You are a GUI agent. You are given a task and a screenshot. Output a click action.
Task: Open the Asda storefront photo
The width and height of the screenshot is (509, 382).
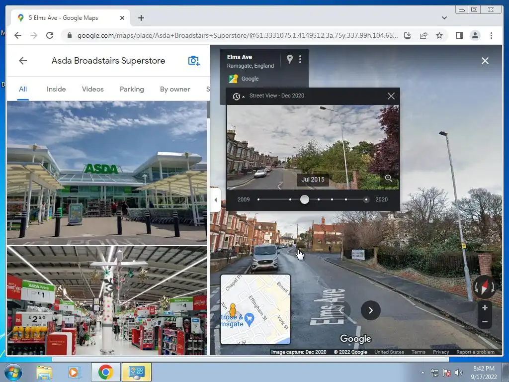pos(107,173)
